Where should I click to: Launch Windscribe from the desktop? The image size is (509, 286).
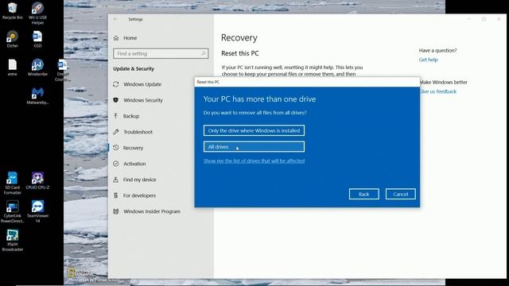[37, 68]
